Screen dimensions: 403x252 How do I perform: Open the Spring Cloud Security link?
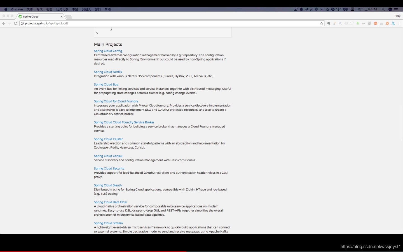(109, 169)
